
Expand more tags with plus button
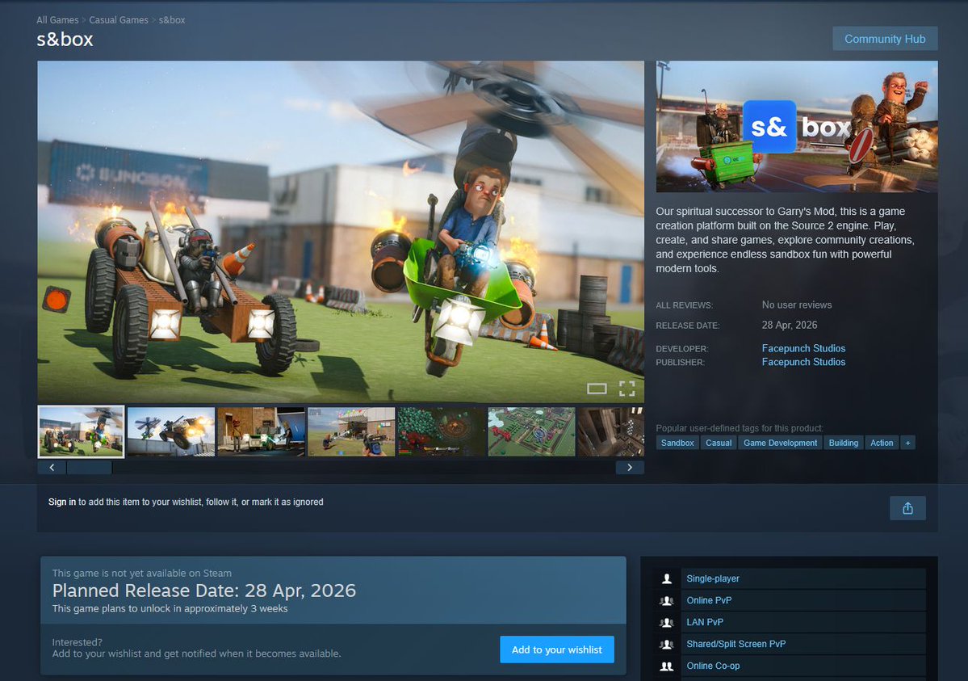coord(907,443)
